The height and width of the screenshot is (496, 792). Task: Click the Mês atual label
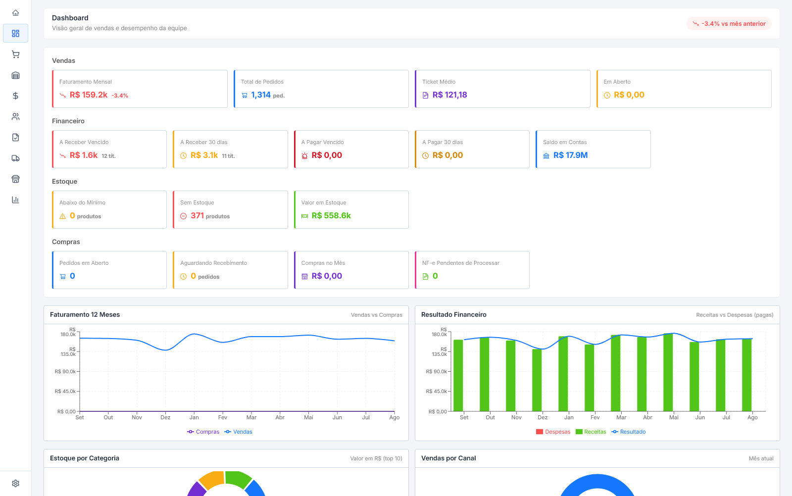click(761, 458)
